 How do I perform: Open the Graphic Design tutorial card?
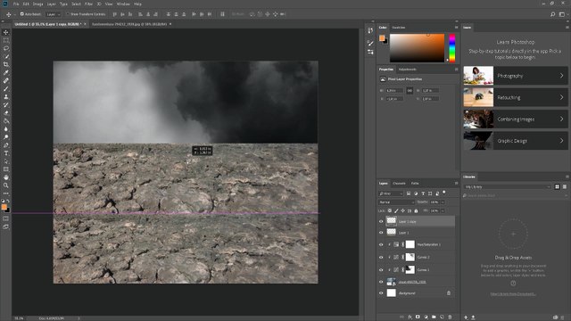516,141
